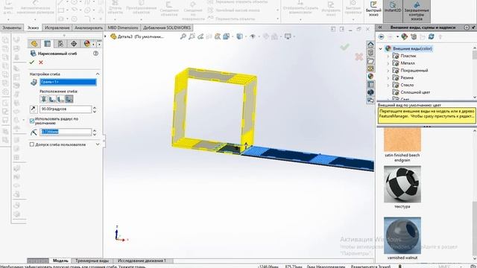Open the DimXpertManager crosshair tab
This screenshot has height=268, width=477.
click(74, 44)
